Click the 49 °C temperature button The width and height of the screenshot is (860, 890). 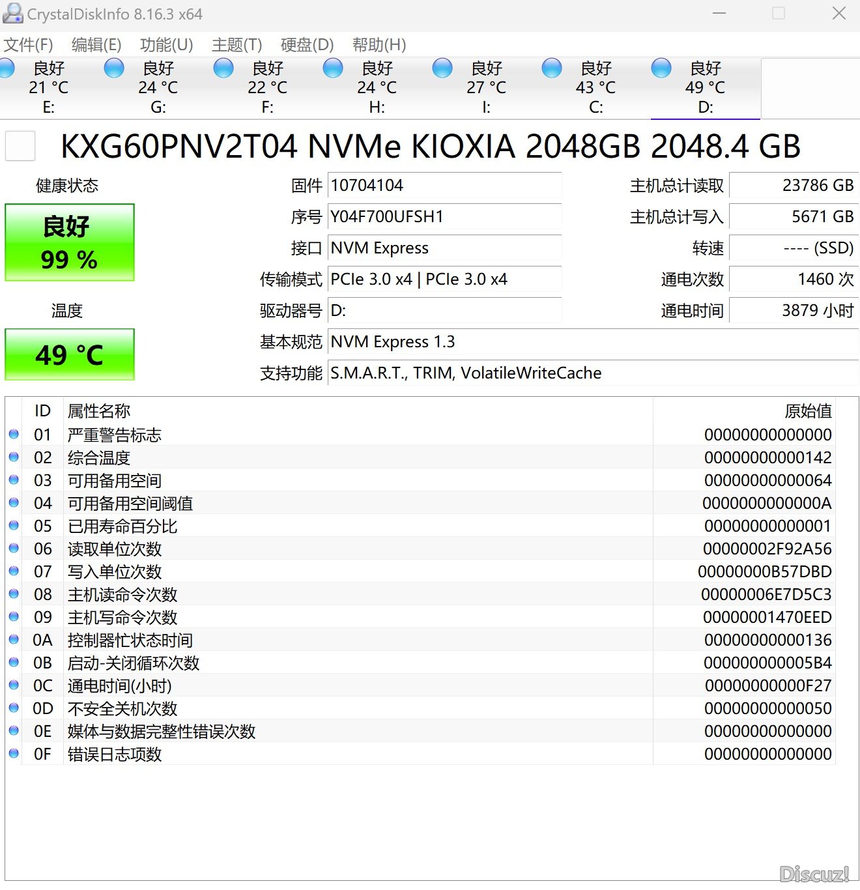[x=70, y=354]
